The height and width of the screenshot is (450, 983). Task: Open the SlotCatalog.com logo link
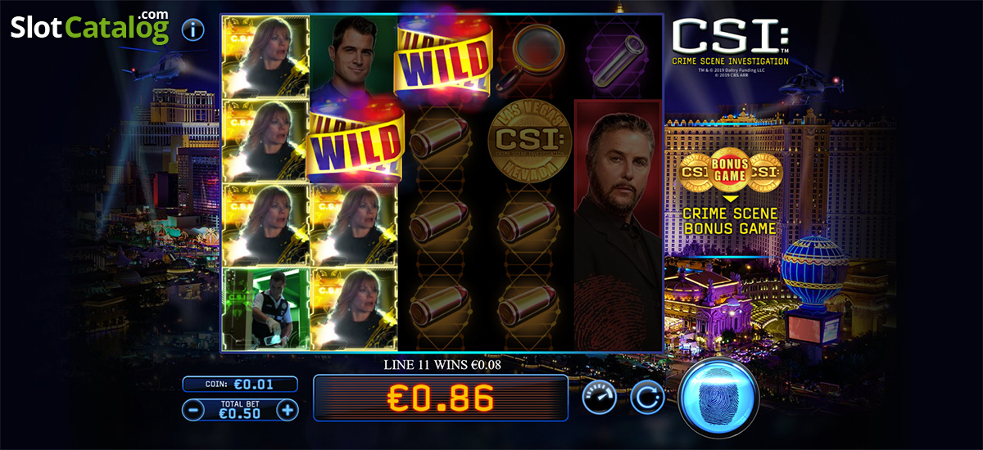[90, 29]
